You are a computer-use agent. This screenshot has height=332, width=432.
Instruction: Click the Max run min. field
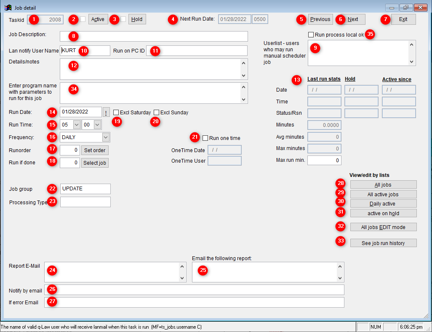324,161
